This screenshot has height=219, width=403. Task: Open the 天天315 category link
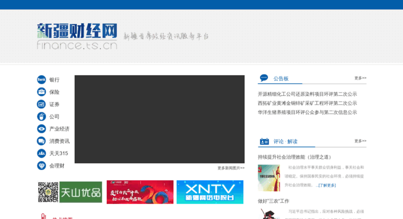click(x=59, y=154)
